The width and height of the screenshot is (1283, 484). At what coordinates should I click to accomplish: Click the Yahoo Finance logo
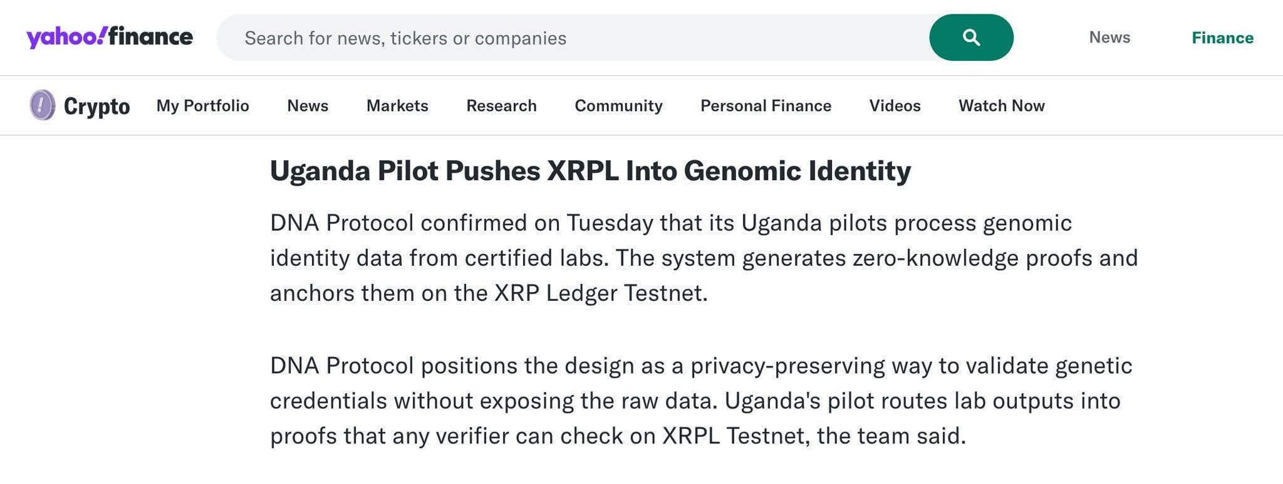[x=110, y=38]
